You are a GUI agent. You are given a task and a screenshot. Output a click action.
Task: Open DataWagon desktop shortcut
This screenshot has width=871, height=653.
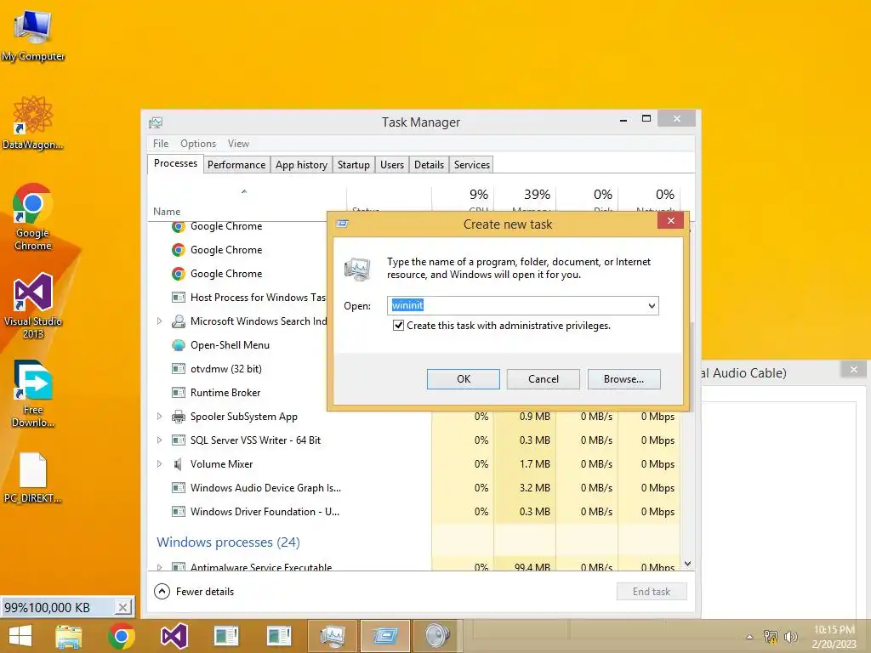pos(33,122)
